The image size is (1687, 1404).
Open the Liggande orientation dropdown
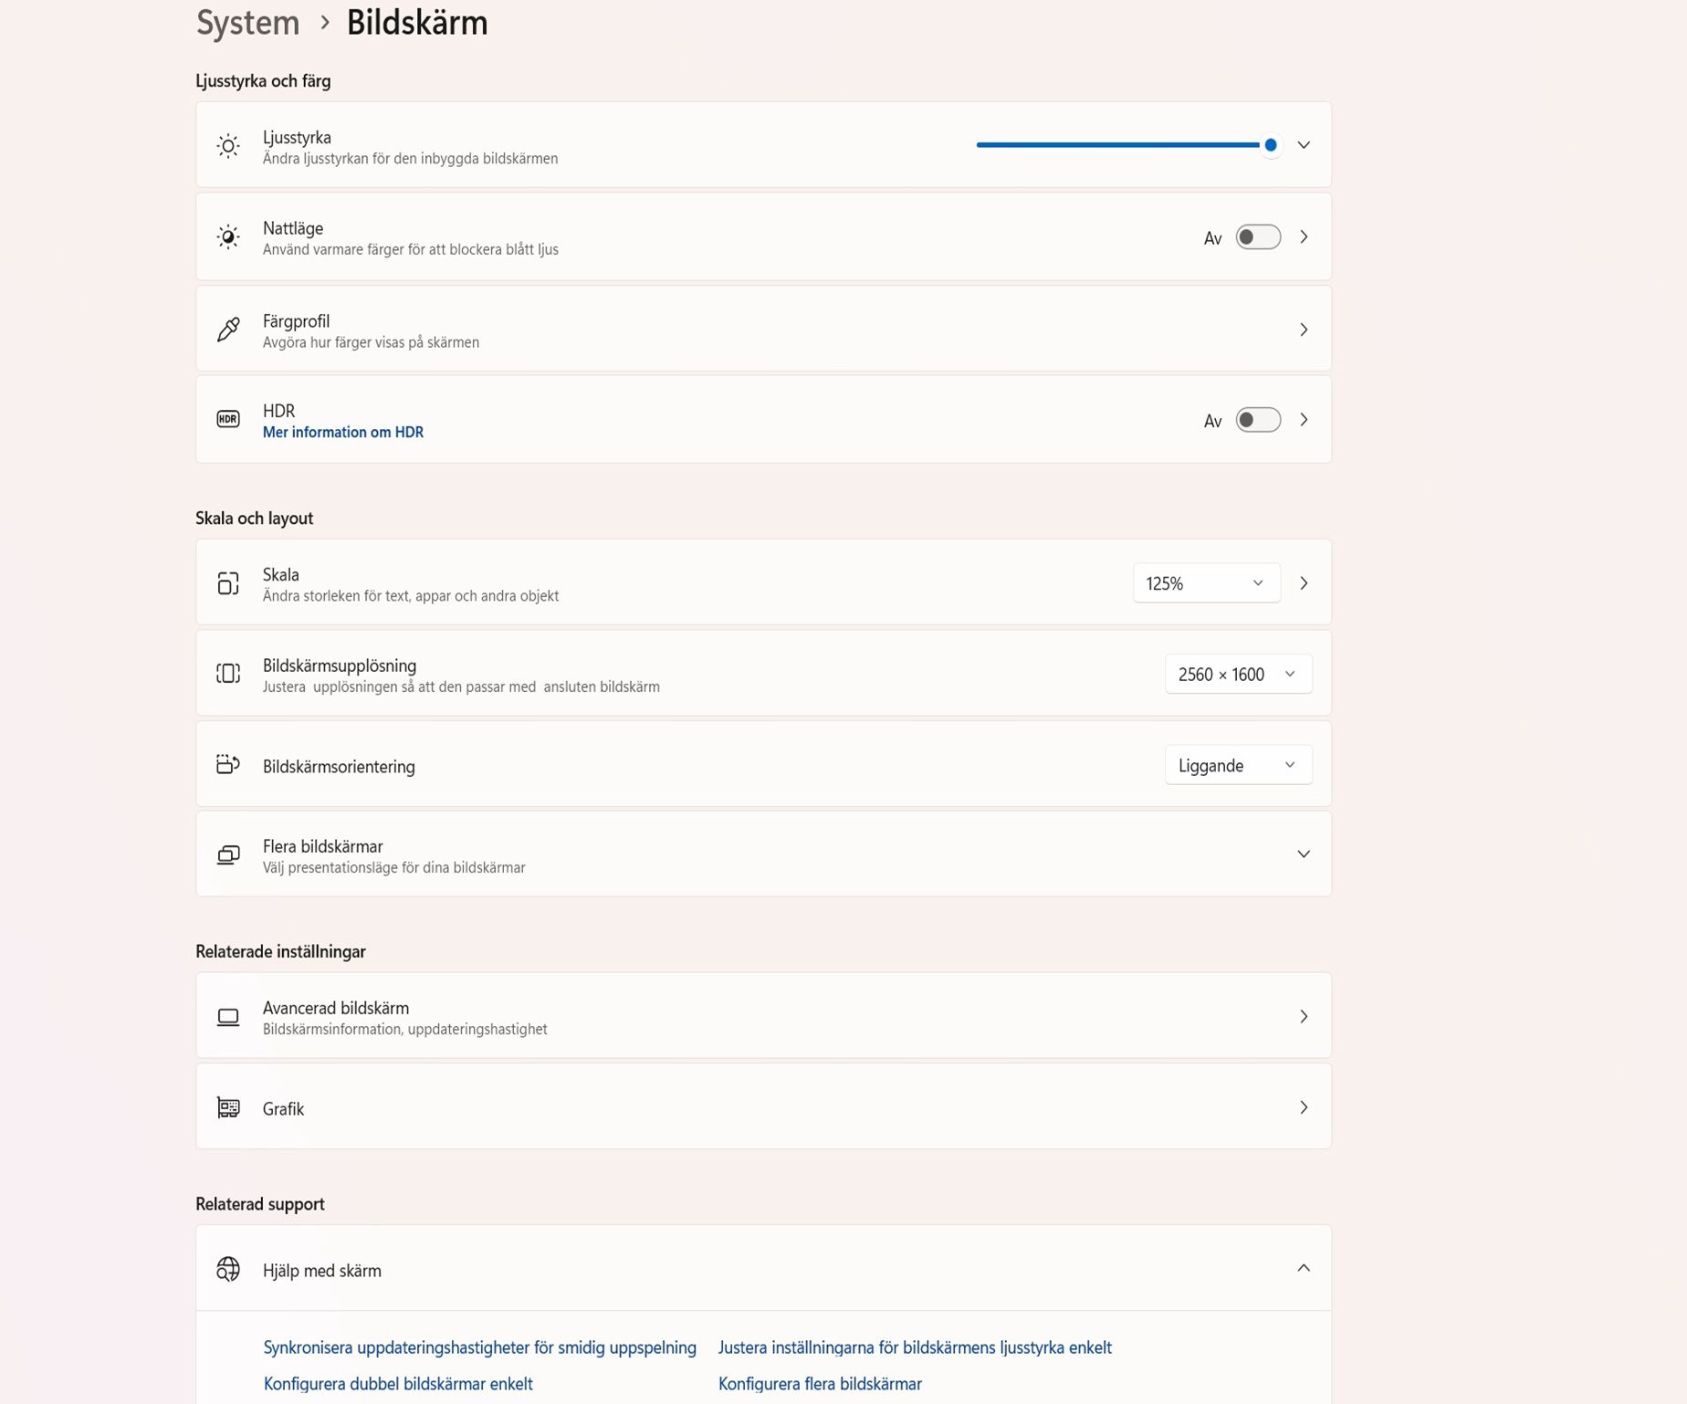pos(1238,765)
